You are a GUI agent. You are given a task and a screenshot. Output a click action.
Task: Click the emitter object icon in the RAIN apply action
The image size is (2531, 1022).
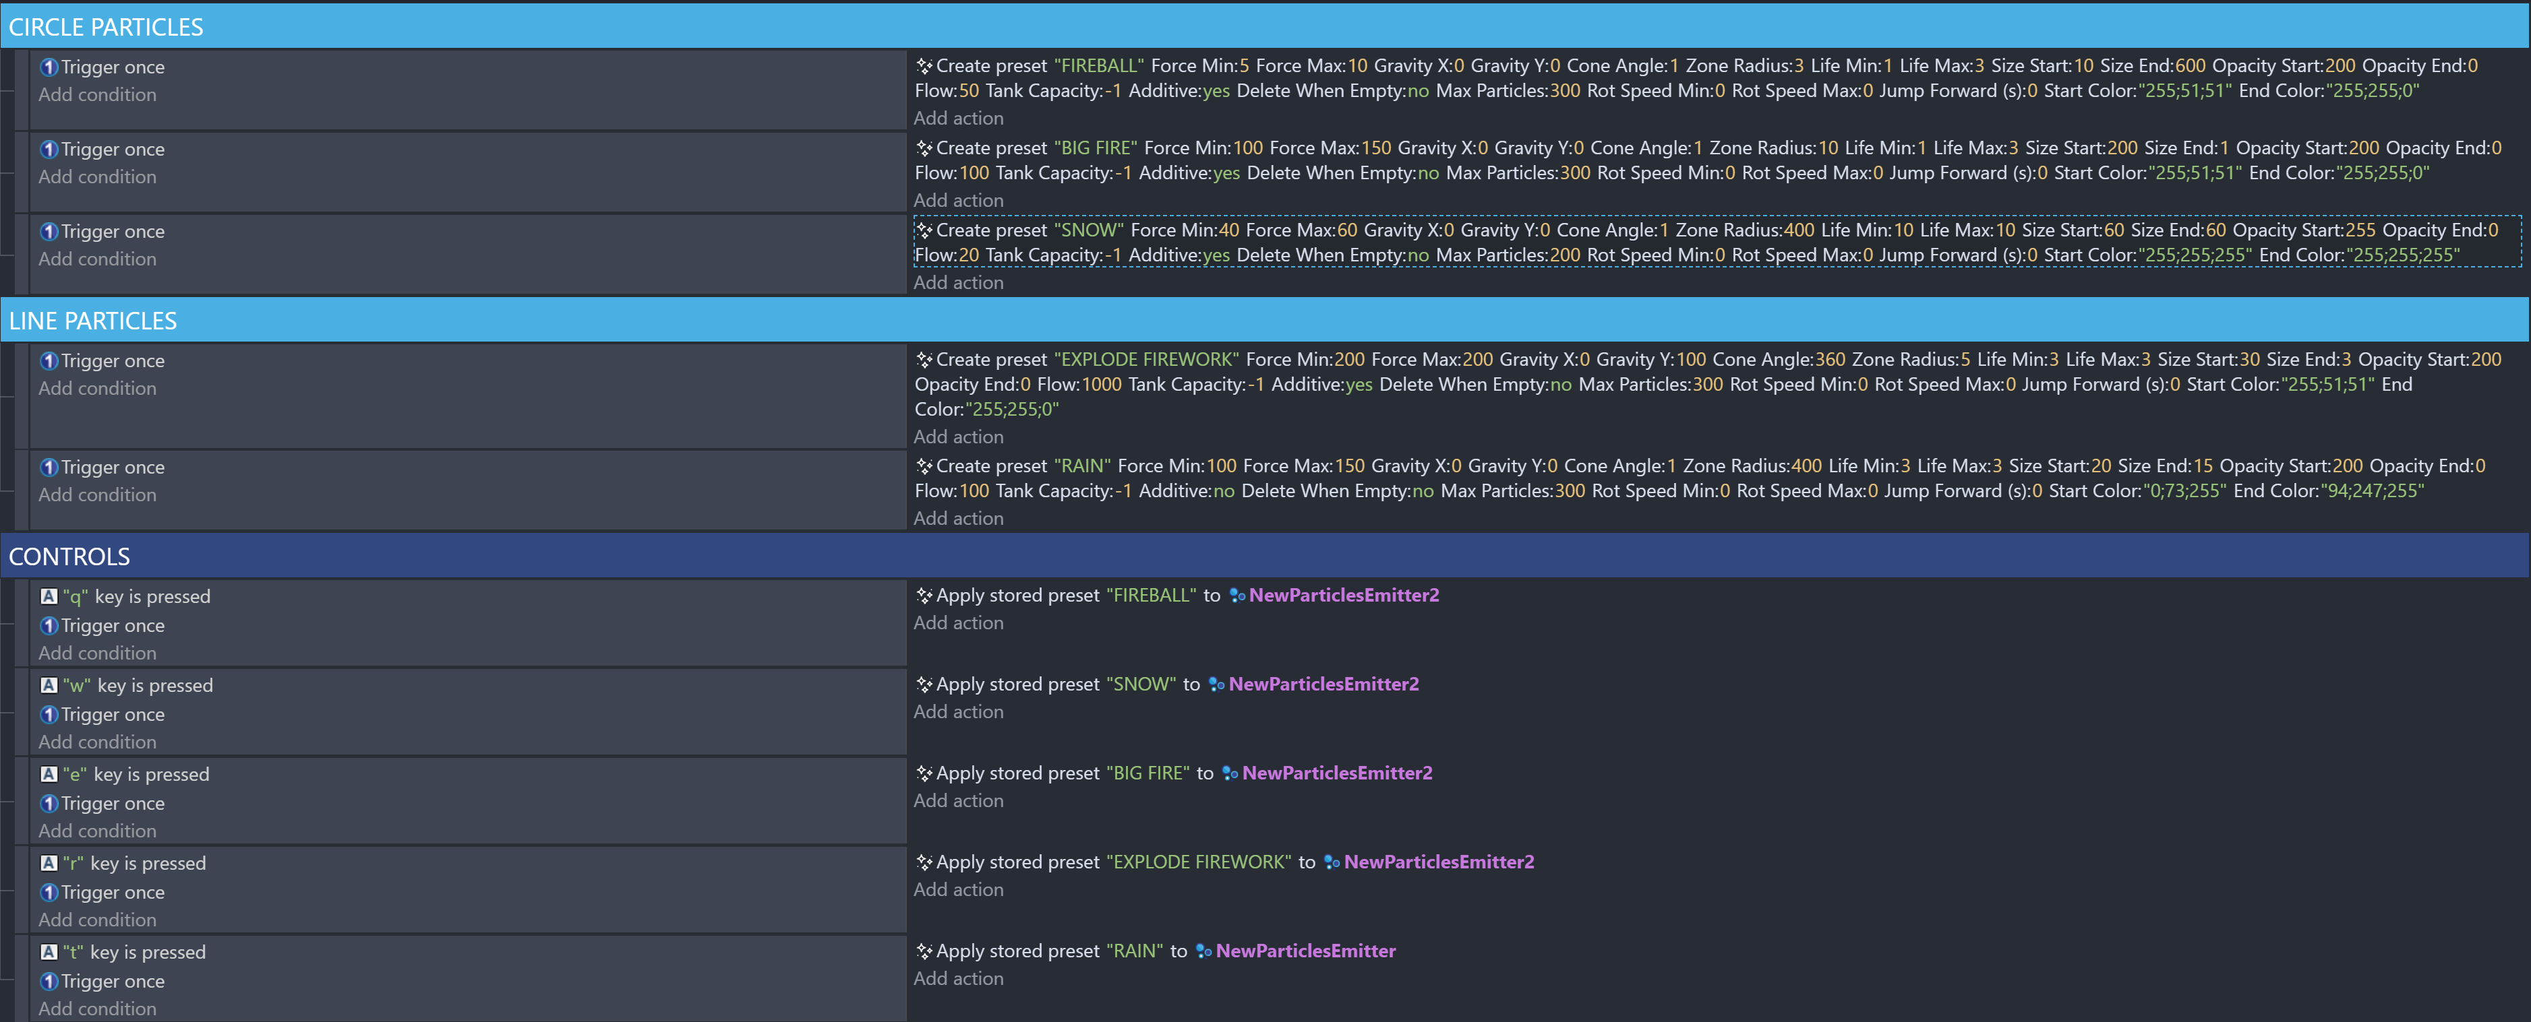click(x=1203, y=951)
